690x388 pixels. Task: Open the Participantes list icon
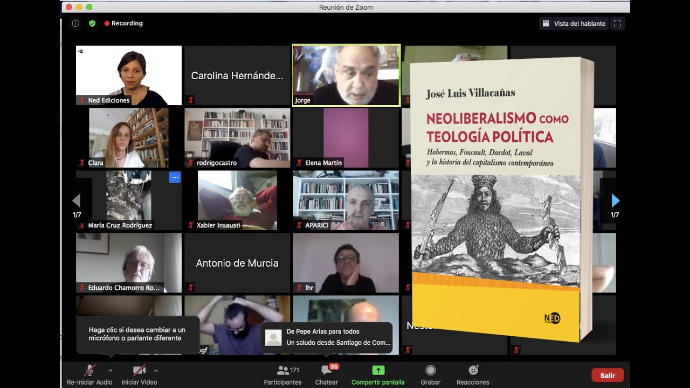tap(282, 370)
